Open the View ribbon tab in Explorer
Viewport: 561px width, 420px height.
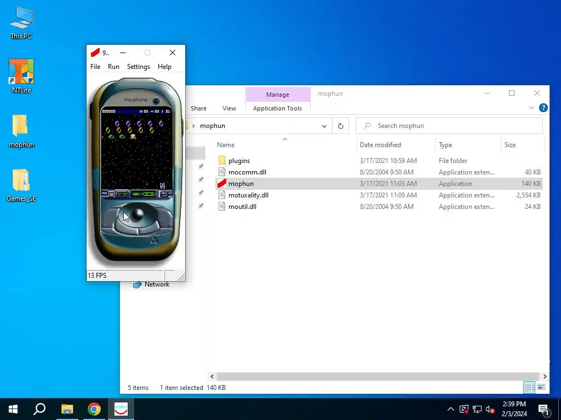[229, 108]
